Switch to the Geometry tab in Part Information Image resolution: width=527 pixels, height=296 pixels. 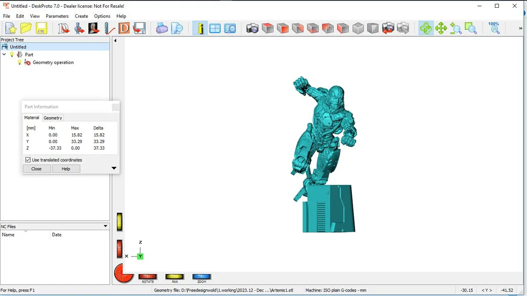click(x=53, y=118)
